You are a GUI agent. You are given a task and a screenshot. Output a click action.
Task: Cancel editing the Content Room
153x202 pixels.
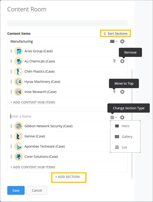pos(37,190)
